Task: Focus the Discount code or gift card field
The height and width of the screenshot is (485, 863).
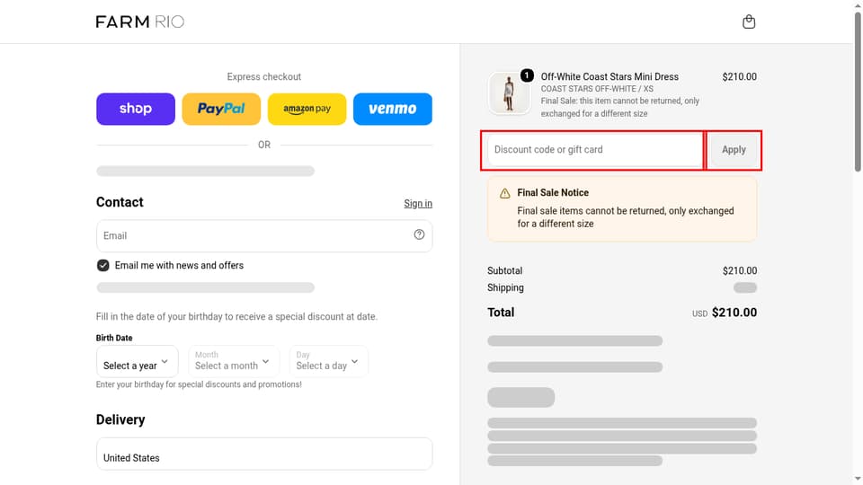Action: point(594,150)
